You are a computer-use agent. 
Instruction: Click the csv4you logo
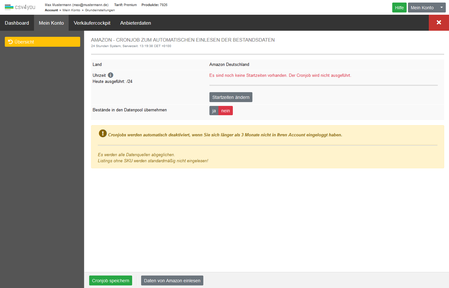point(20,7)
